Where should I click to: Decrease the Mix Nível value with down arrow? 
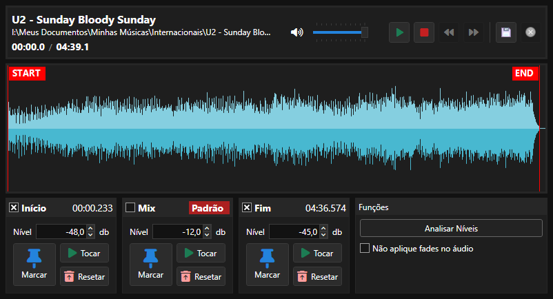207,235
